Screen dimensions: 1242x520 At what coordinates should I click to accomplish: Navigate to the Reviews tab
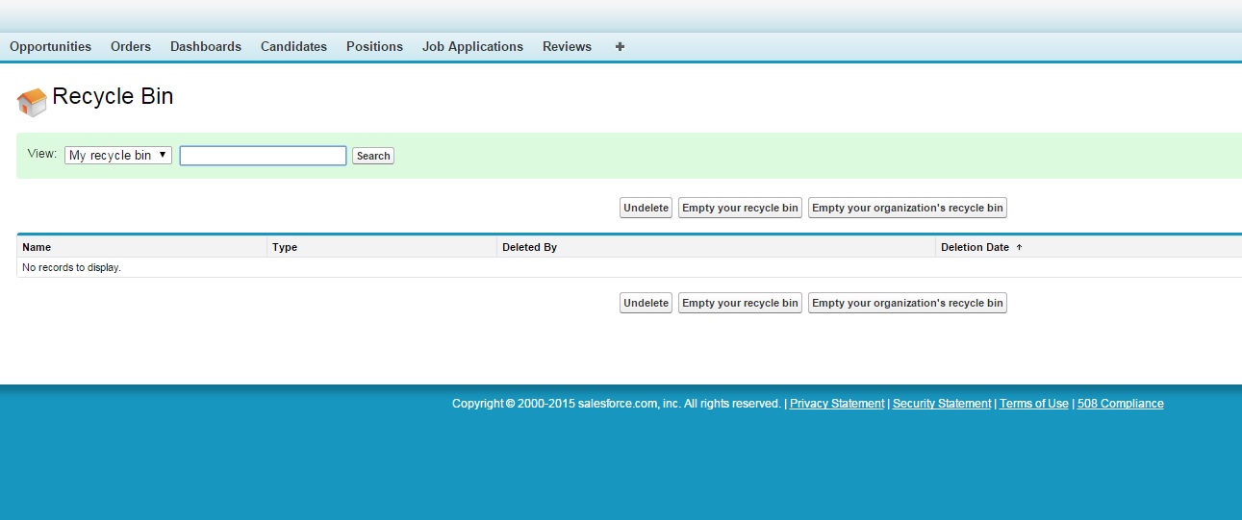coord(567,46)
